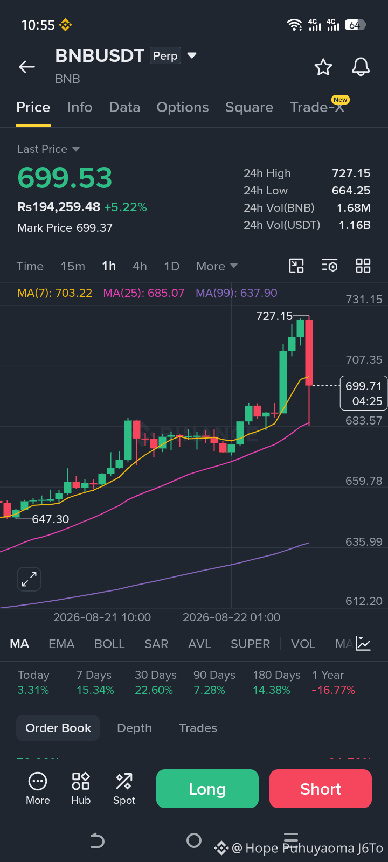Tap the 30 Days 22.60% performance

(x=155, y=682)
